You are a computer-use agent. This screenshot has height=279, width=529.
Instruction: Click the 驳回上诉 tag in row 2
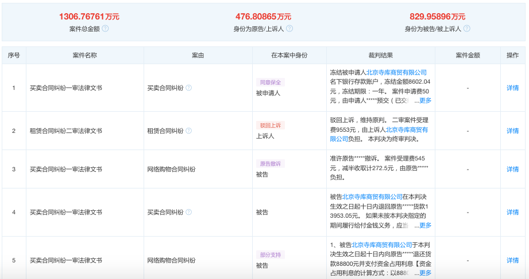click(270, 125)
